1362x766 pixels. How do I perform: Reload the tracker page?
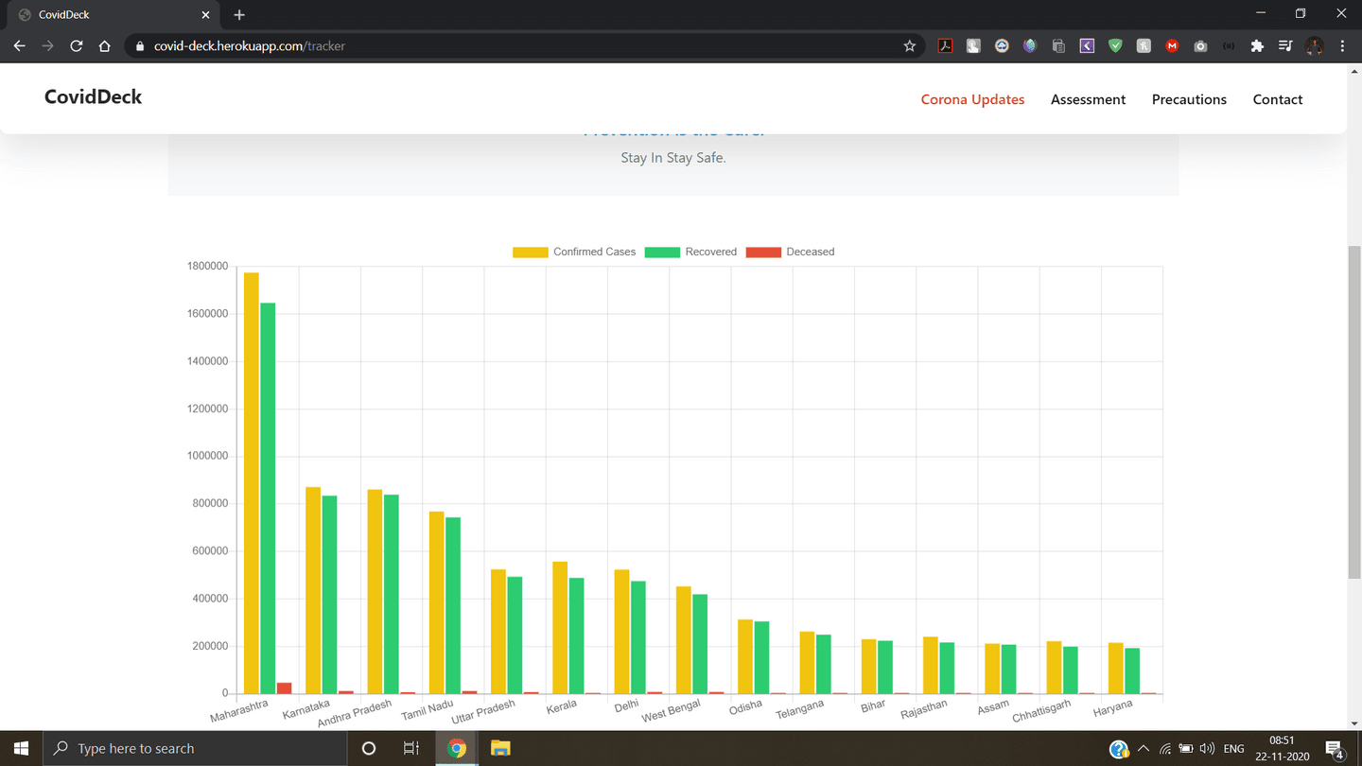tap(77, 45)
